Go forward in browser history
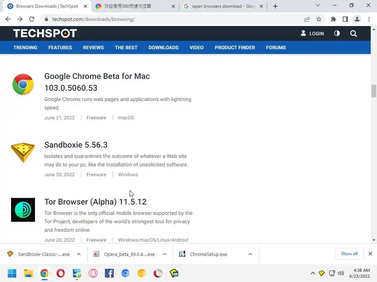The height and width of the screenshot is (282, 377). coord(20,19)
